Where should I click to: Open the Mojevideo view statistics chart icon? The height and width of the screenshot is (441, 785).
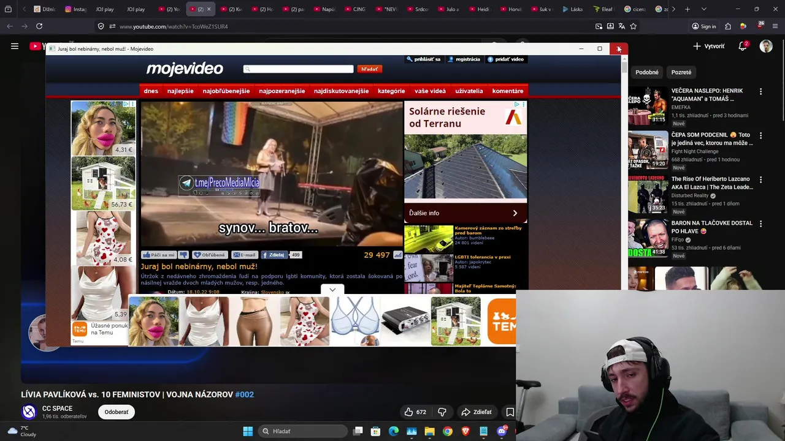(x=397, y=255)
